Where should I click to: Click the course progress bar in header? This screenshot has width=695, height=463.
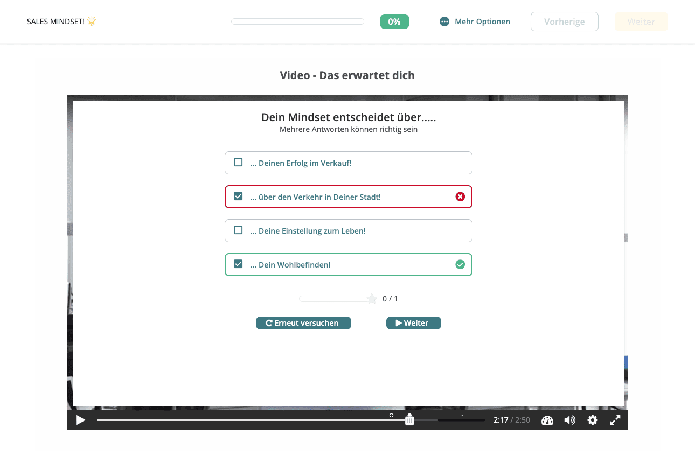(x=297, y=22)
